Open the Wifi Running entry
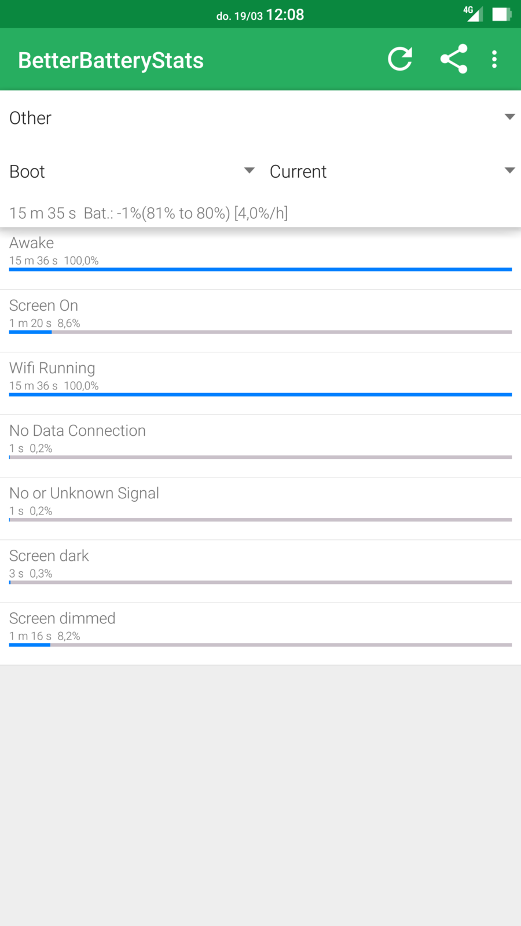 pos(260,376)
